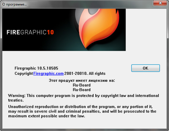This screenshot has height=131, width=169.
Task: Click the second Ru-Board license line
Action: click(x=82, y=90)
